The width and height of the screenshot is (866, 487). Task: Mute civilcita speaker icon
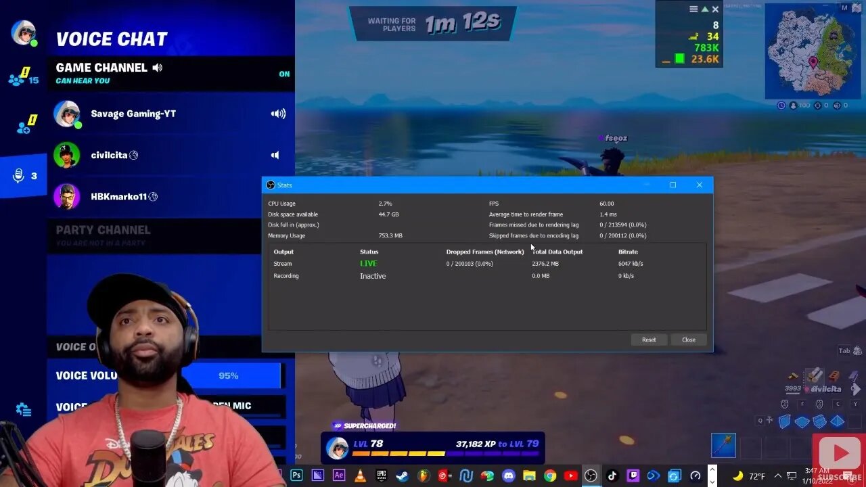click(275, 155)
